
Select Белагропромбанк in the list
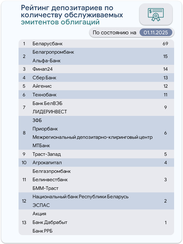click(x=53, y=52)
